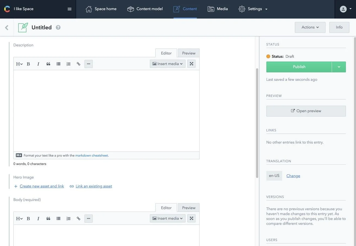Click the Open preview button

(x=306, y=111)
